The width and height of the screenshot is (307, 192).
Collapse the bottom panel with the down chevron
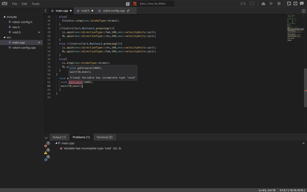[x=46, y=138]
